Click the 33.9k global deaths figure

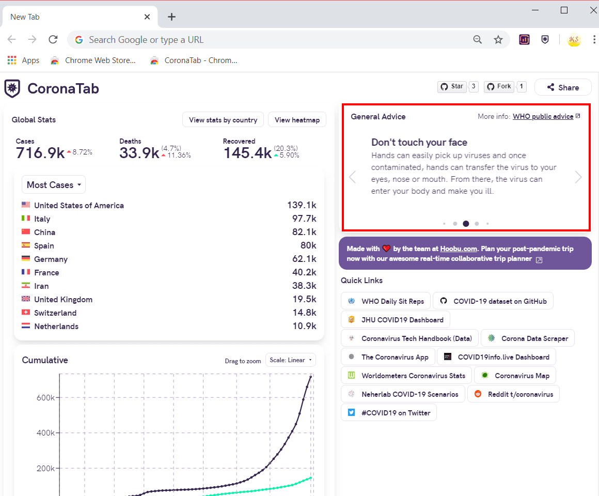point(139,153)
